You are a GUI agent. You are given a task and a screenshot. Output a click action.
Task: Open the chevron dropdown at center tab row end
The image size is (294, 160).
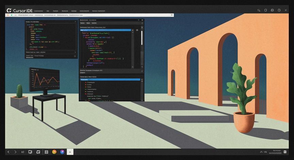pos(142,23)
